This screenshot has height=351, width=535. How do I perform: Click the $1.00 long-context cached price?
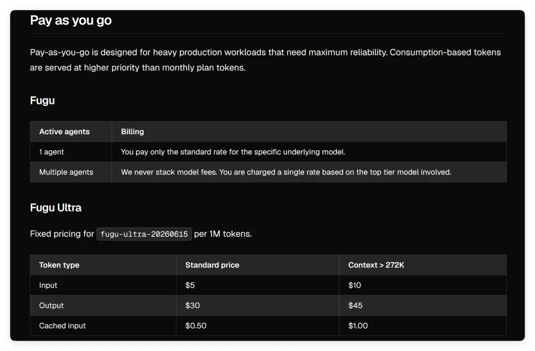pyautogui.click(x=358, y=326)
